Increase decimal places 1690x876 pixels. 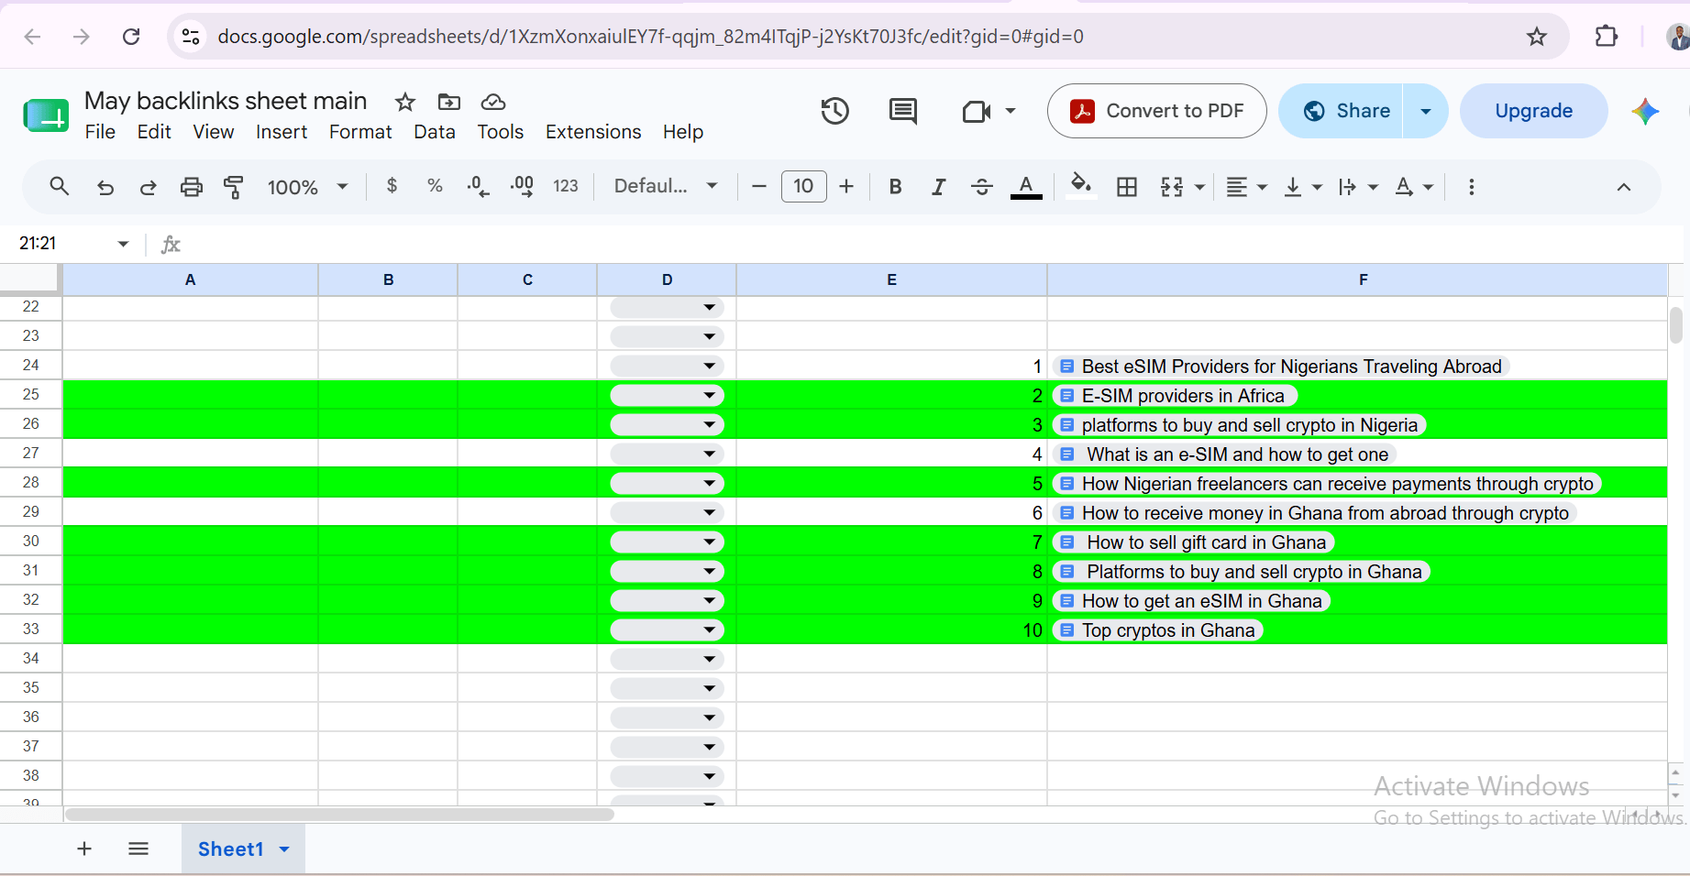(x=522, y=187)
